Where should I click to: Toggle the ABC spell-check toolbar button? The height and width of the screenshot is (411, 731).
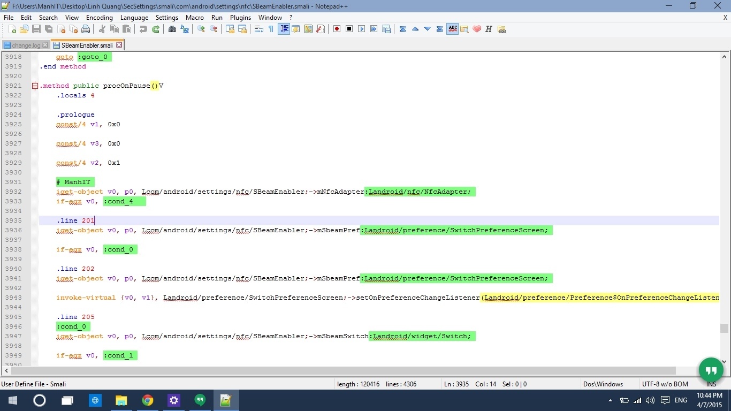[x=452, y=29]
